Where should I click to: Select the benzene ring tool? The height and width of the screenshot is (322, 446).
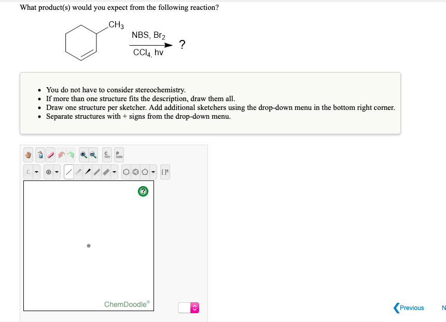click(x=135, y=172)
